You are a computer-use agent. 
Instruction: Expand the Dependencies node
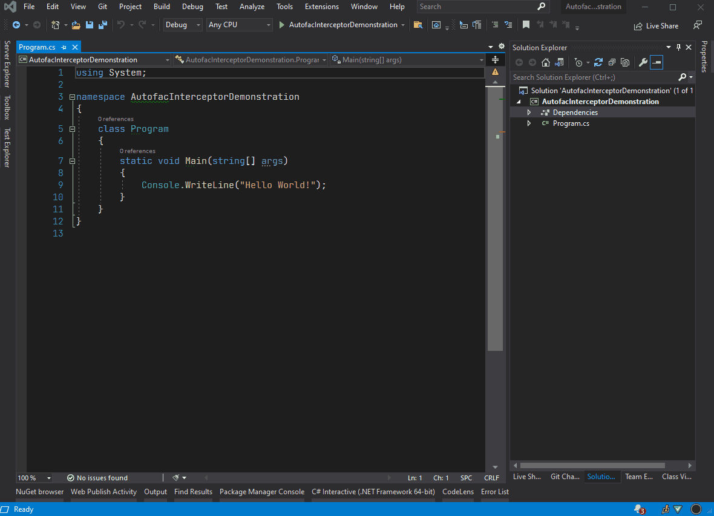click(x=529, y=112)
